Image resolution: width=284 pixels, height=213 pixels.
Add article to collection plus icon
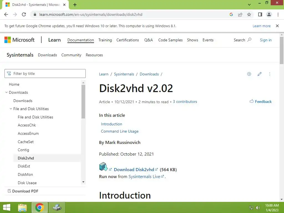[249, 74]
